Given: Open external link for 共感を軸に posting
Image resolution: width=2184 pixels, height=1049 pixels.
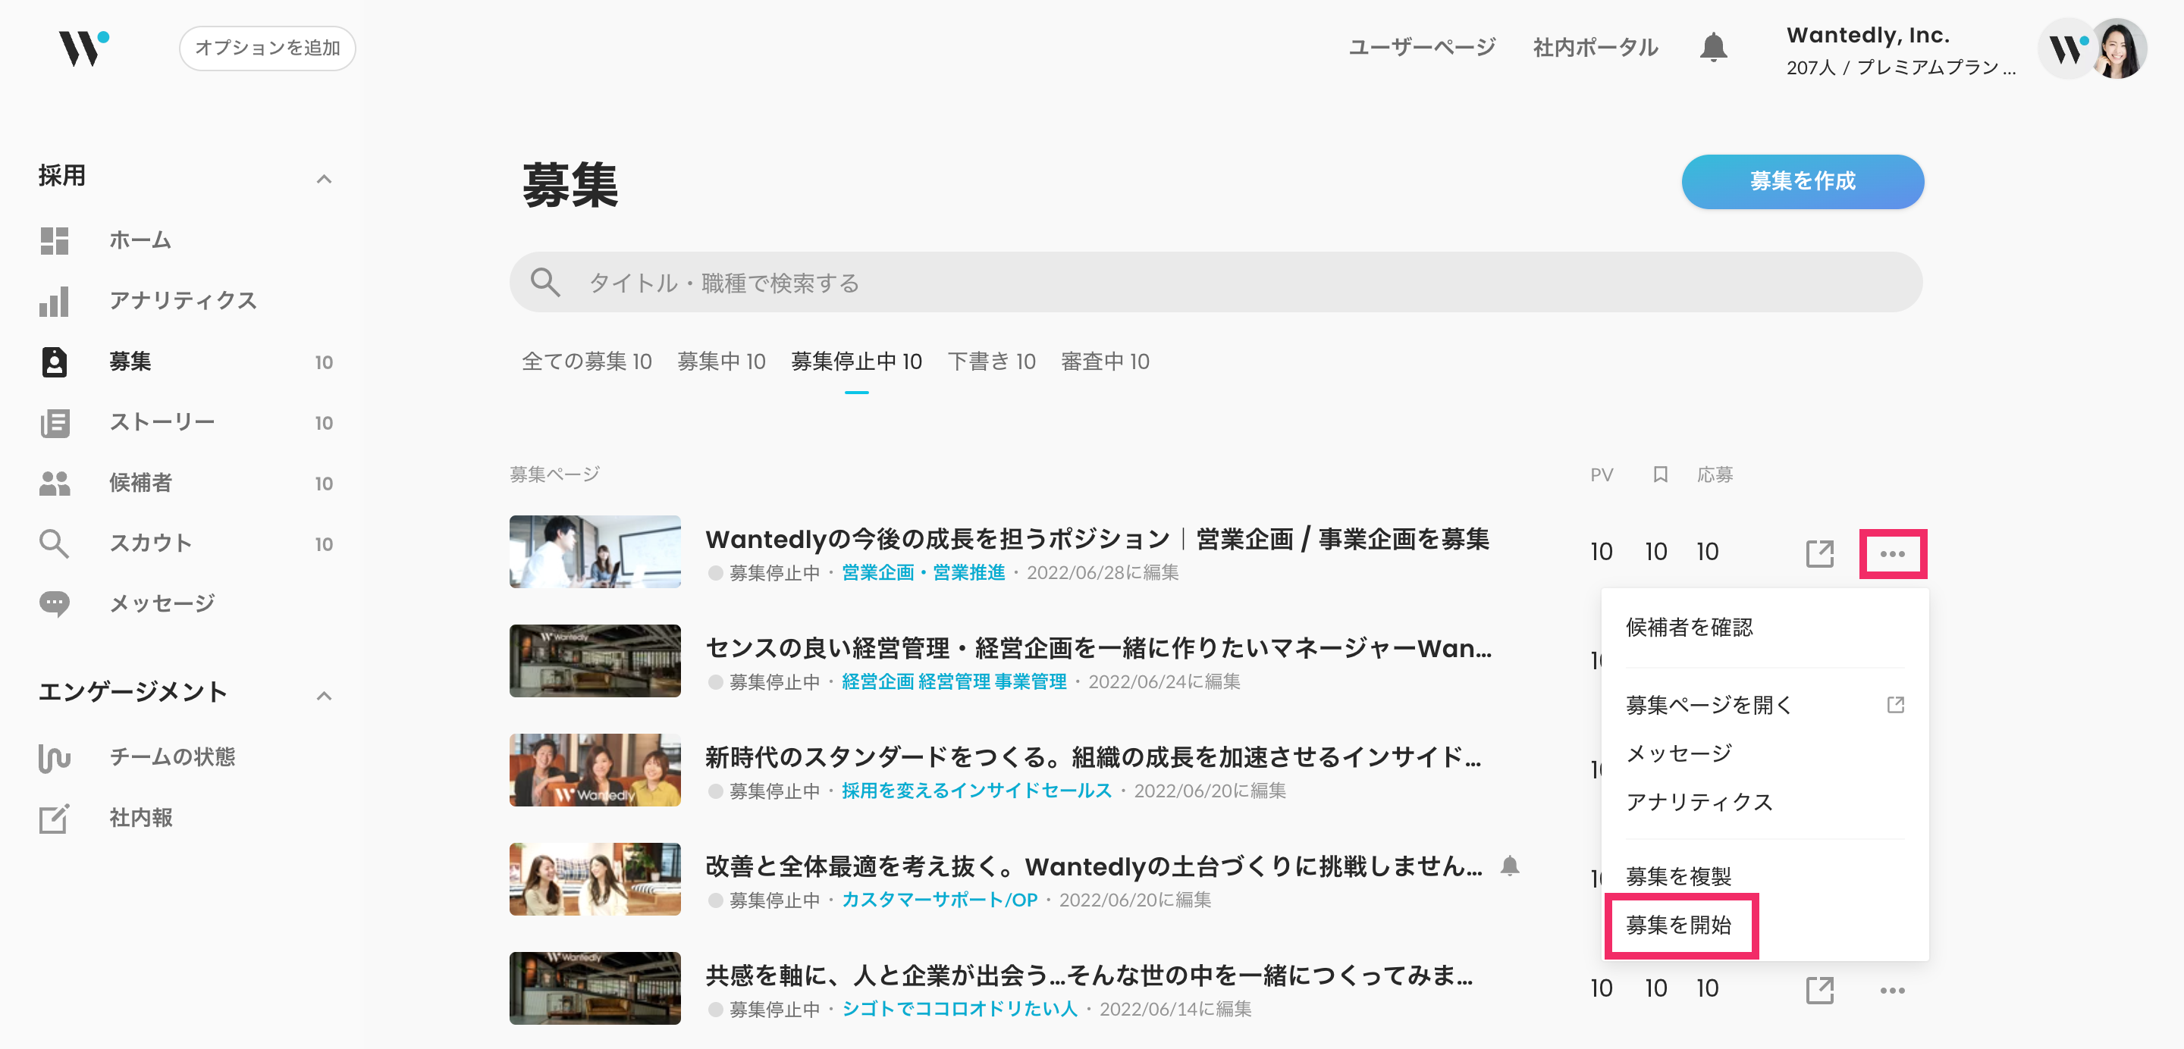Looking at the screenshot, I should 1819,990.
